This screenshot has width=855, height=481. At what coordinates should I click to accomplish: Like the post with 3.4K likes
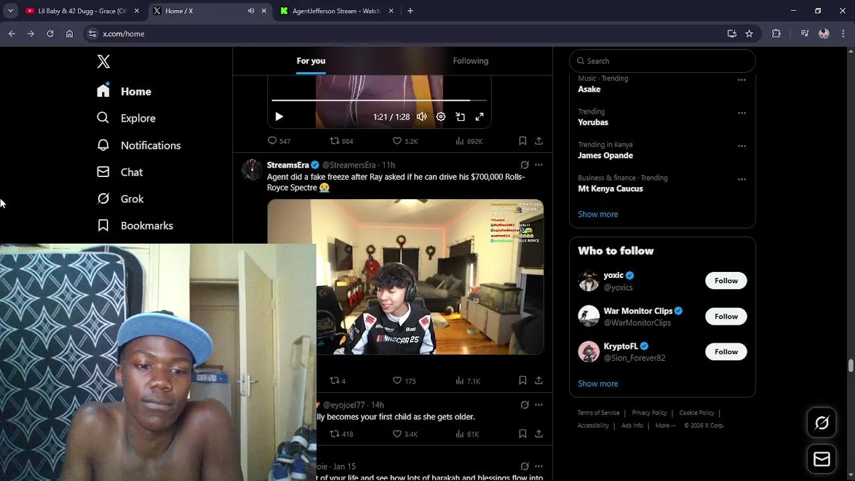tap(405, 434)
